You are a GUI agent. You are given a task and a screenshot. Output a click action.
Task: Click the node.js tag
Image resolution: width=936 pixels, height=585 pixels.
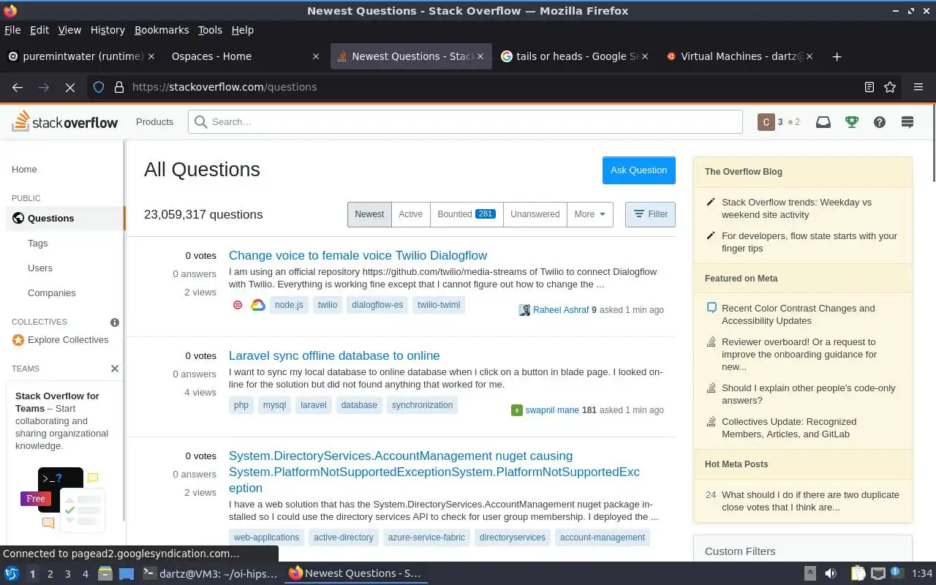289,305
